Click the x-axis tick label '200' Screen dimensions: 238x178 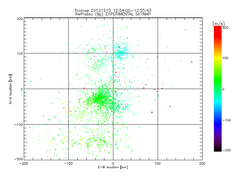coord(202,163)
